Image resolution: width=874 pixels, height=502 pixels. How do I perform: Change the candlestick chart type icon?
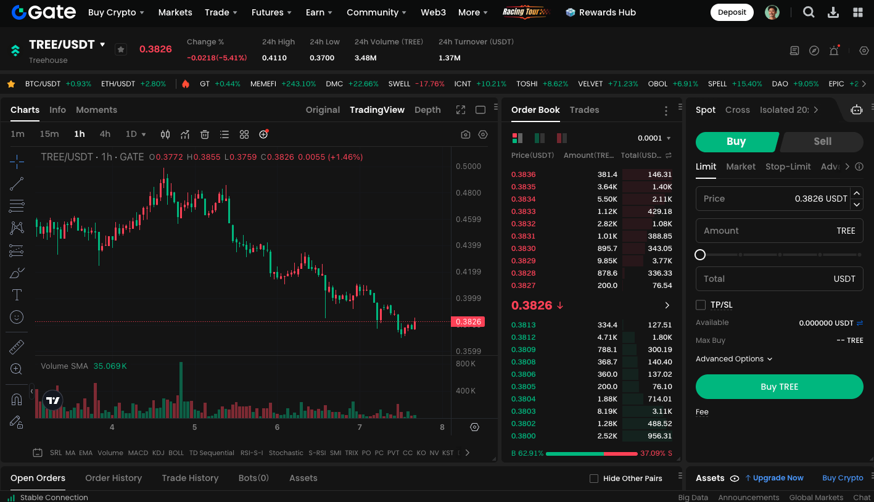pyautogui.click(x=165, y=134)
